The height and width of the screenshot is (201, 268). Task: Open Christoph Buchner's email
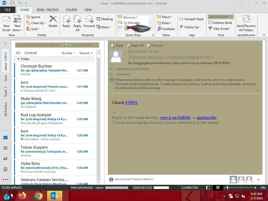(x=54, y=70)
